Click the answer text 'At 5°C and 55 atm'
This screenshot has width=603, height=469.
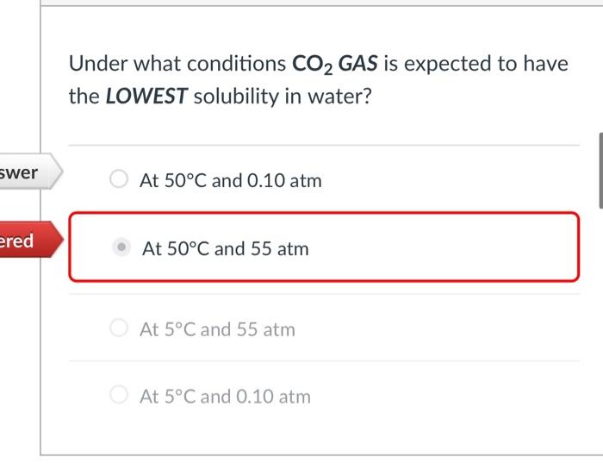pyautogui.click(x=217, y=329)
